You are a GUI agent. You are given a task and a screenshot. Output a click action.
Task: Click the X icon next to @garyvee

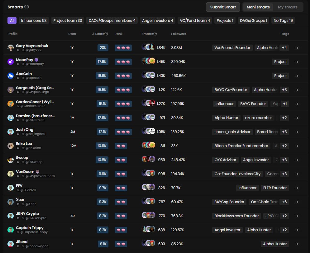[23, 50]
